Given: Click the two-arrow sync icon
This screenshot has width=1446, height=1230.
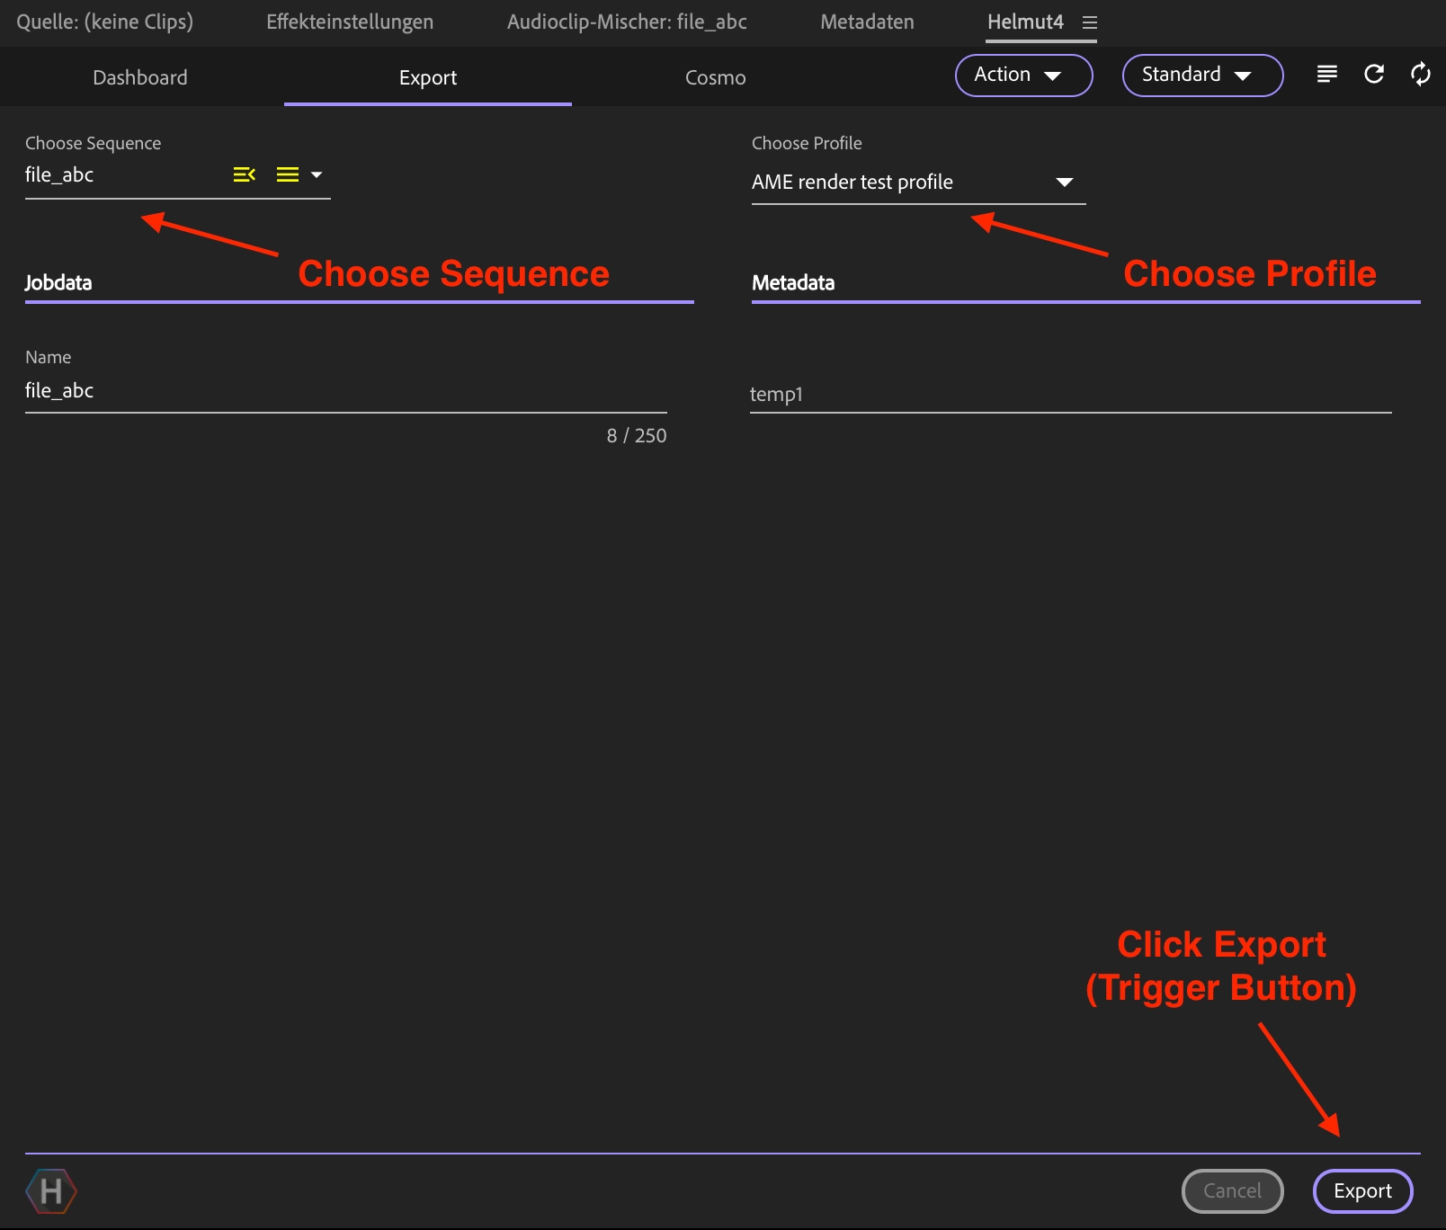Looking at the screenshot, I should click(x=1420, y=75).
